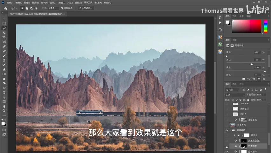Click the 洋红 slider handle
The height and width of the screenshot is (153, 271).
coord(252,64)
